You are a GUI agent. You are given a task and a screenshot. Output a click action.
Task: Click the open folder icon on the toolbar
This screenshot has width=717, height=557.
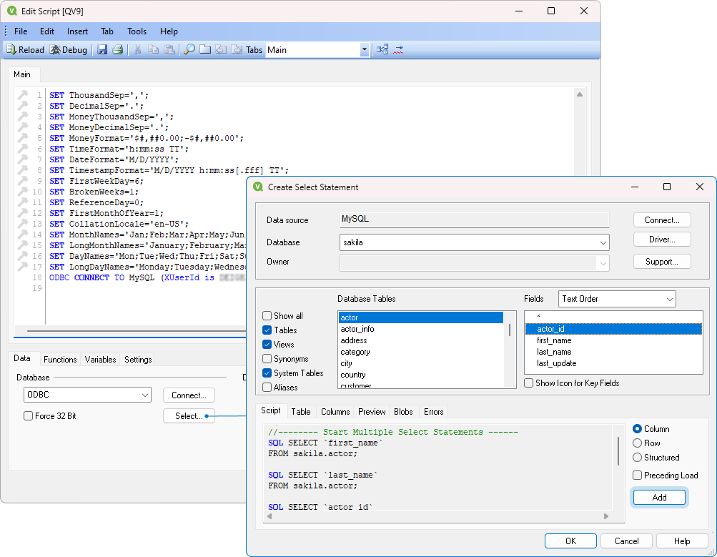[x=204, y=49]
